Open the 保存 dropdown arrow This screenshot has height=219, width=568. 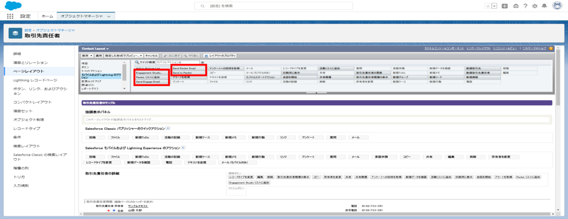tap(91, 55)
